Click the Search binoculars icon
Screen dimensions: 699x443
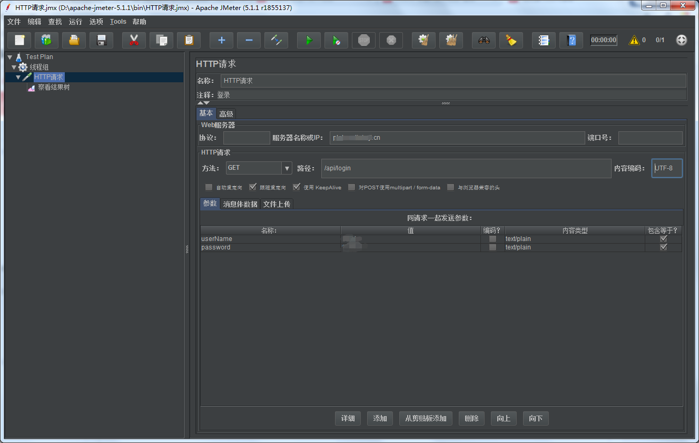tap(484, 40)
